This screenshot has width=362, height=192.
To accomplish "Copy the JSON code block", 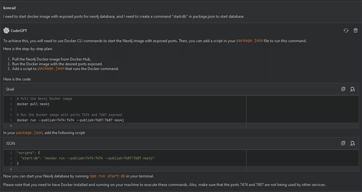I will pyautogui.click(x=343, y=143).
